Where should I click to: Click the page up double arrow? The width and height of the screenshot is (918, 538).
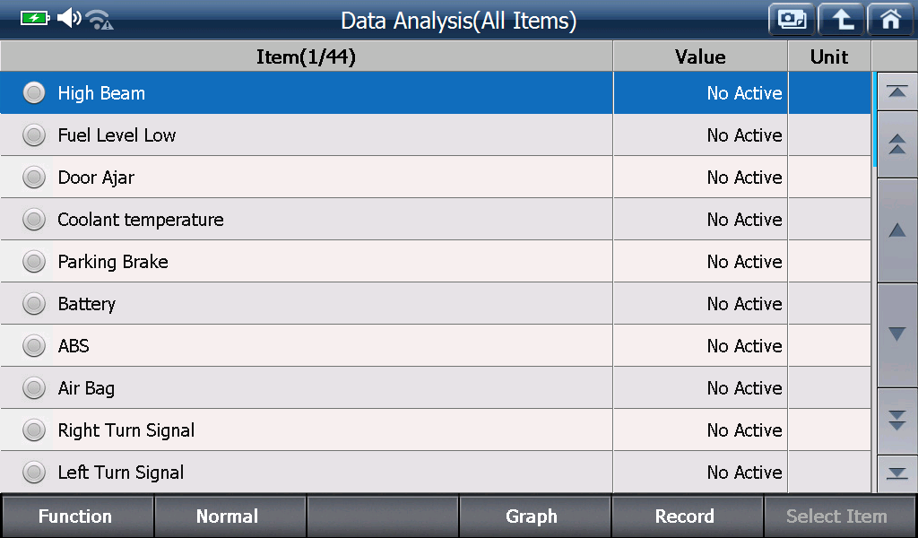tap(896, 144)
